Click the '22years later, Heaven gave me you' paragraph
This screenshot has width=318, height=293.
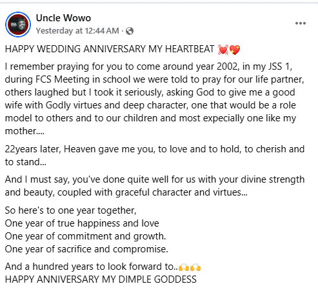(x=155, y=156)
